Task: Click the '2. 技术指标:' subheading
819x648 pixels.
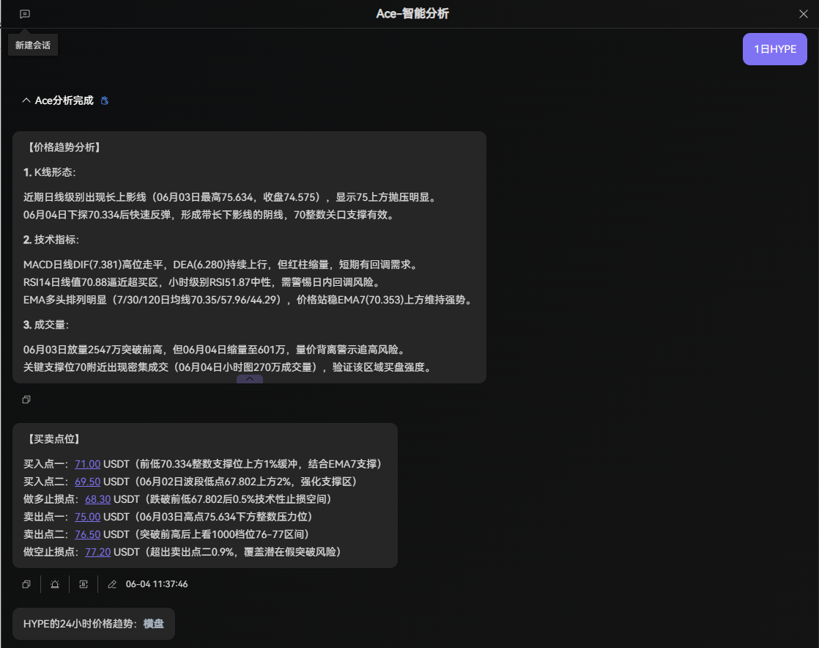Action: click(x=51, y=240)
